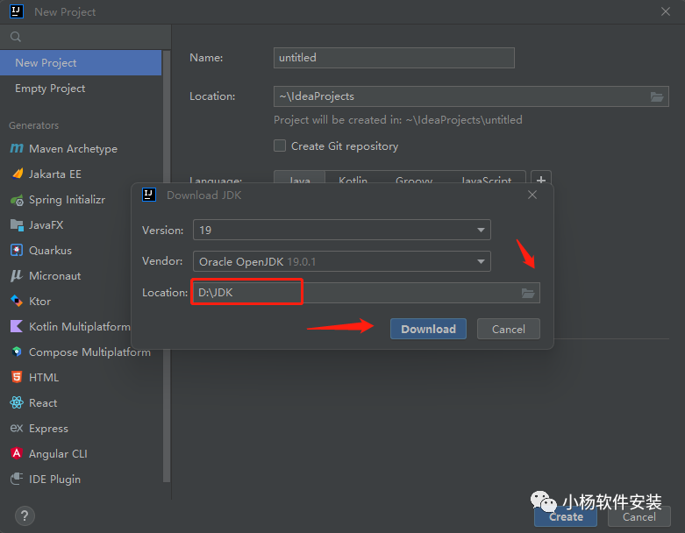
Task: Select the Ktor generator icon
Action: point(16,302)
